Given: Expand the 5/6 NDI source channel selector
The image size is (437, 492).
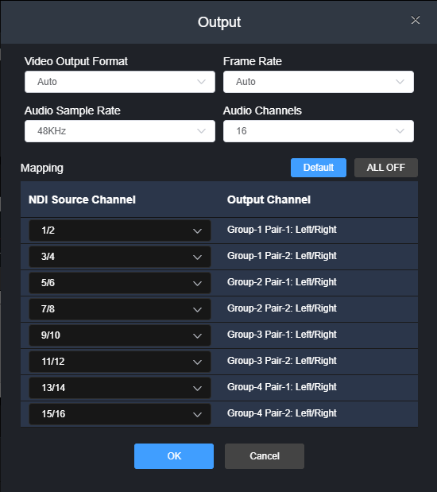Looking at the screenshot, I should [120, 283].
